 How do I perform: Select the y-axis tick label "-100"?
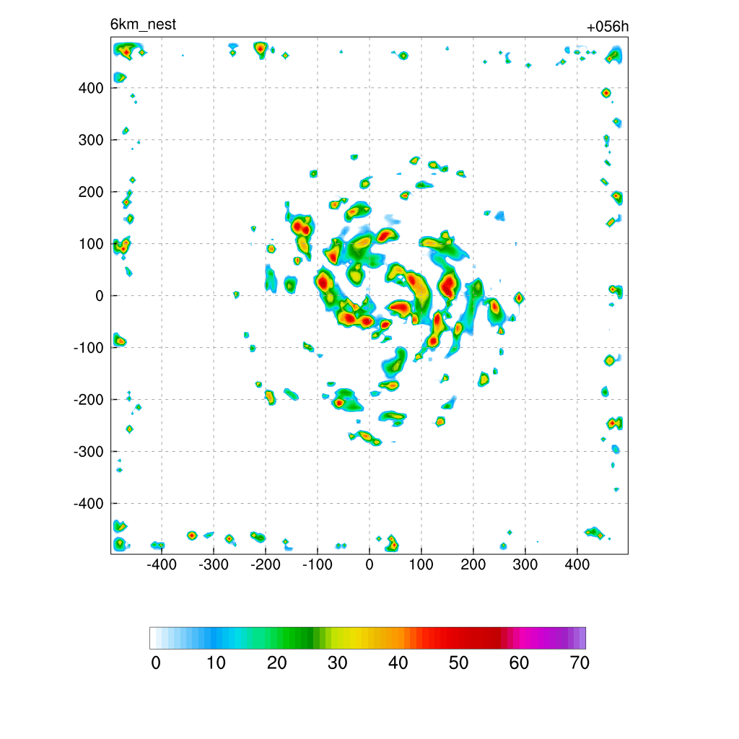(89, 348)
